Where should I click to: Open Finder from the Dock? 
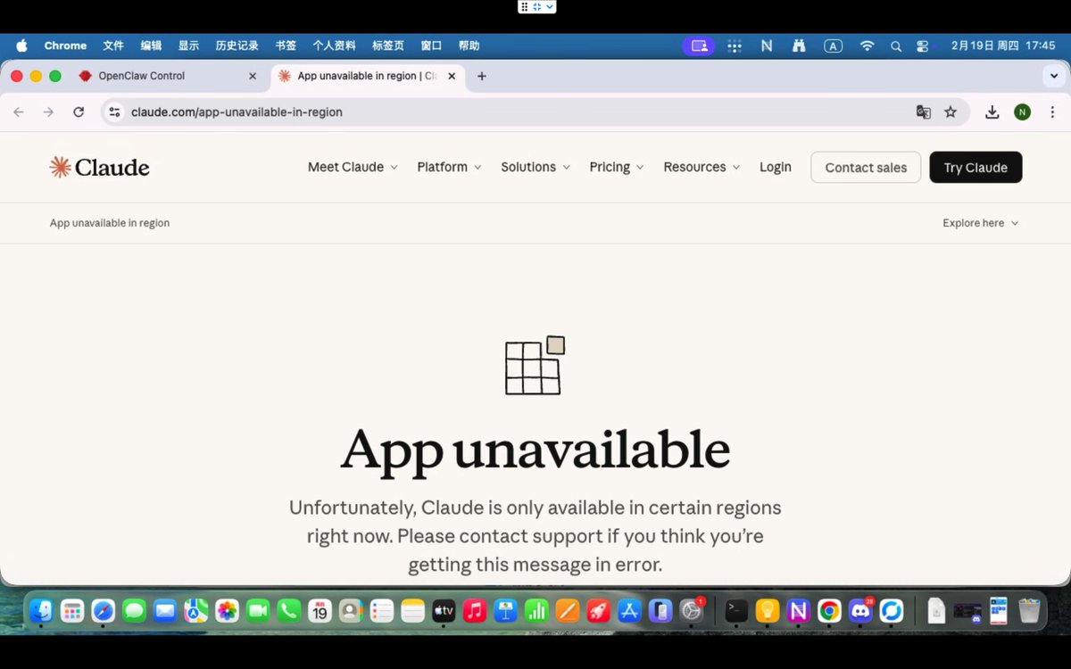click(41, 610)
